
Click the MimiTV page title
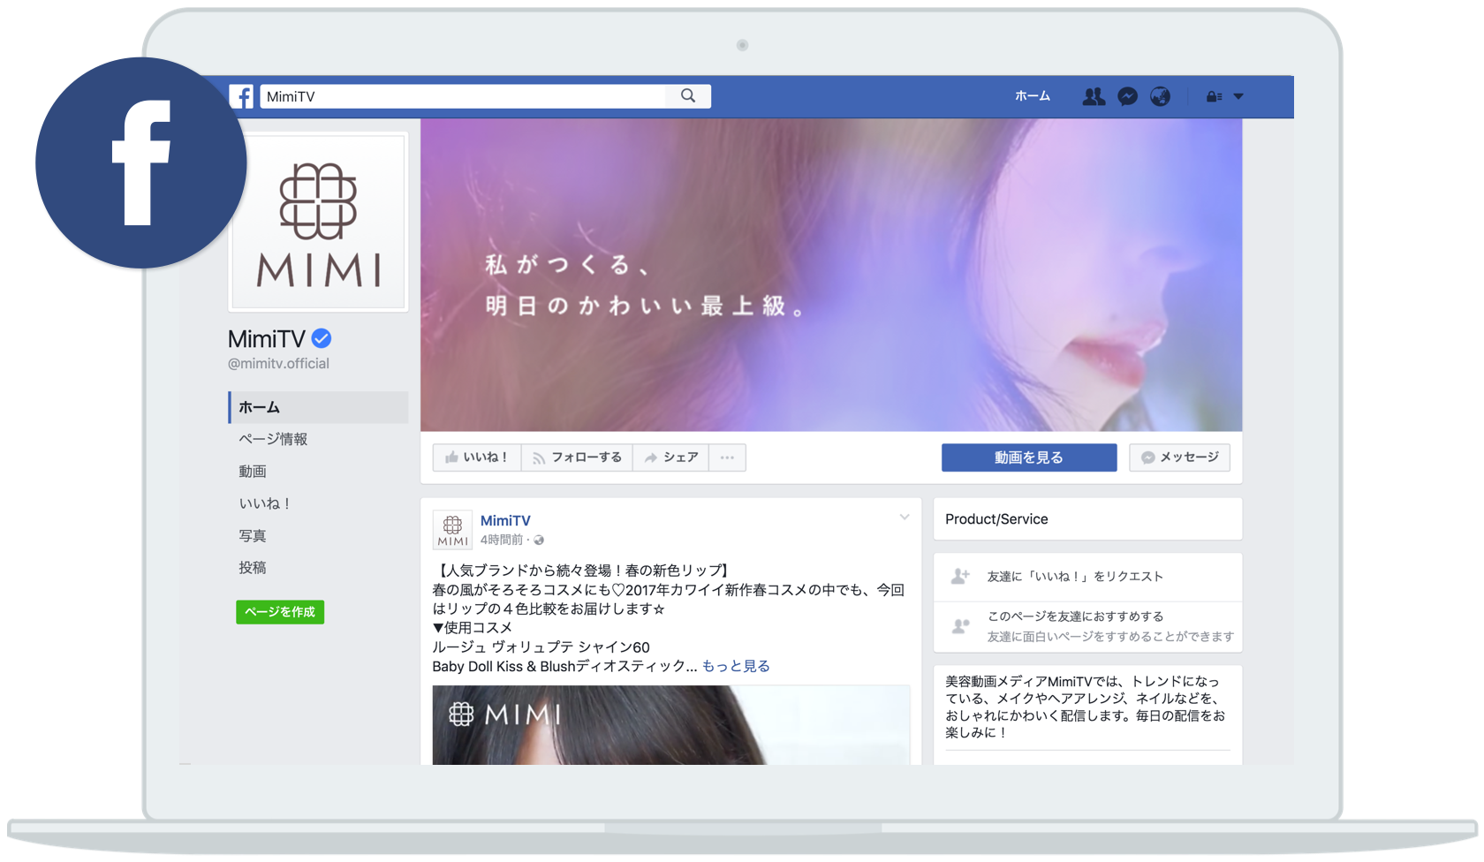pos(267,339)
